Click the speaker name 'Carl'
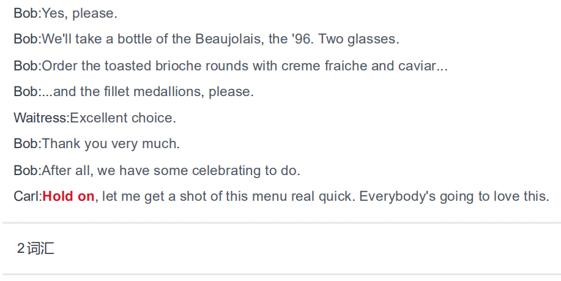 (x=26, y=196)
